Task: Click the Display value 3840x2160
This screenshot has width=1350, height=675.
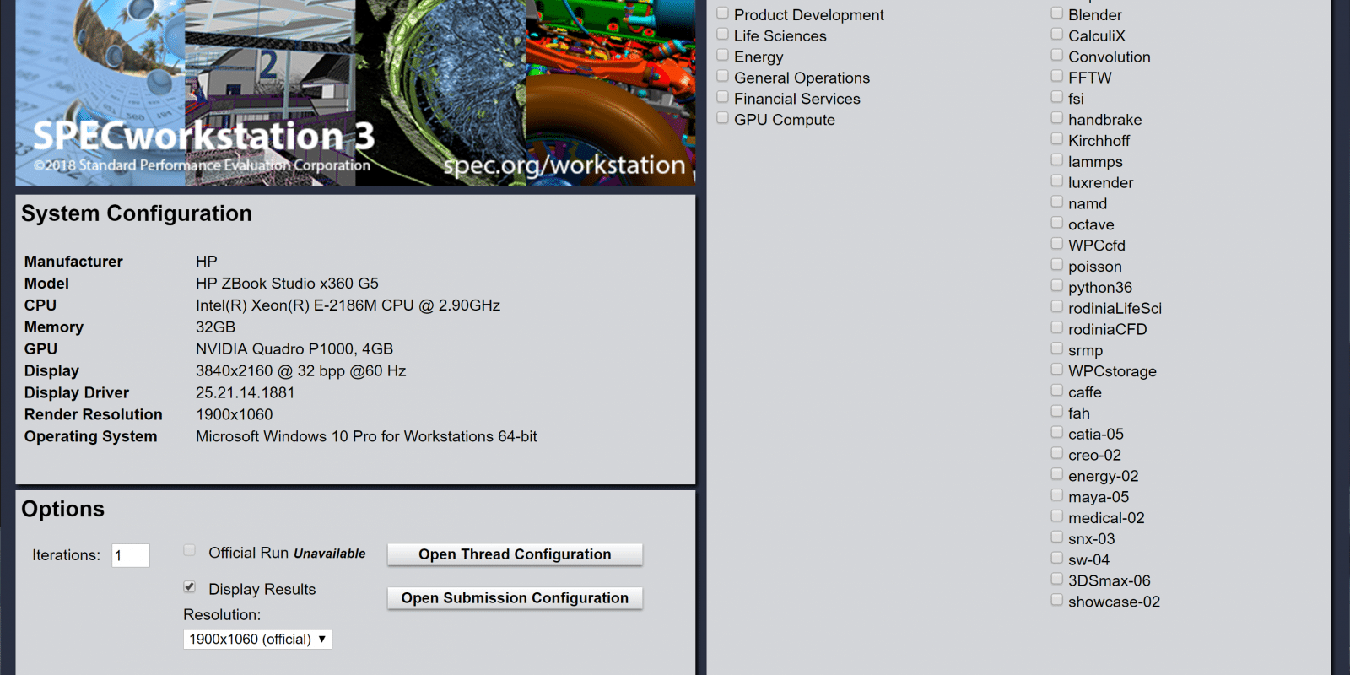Action: (301, 371)
